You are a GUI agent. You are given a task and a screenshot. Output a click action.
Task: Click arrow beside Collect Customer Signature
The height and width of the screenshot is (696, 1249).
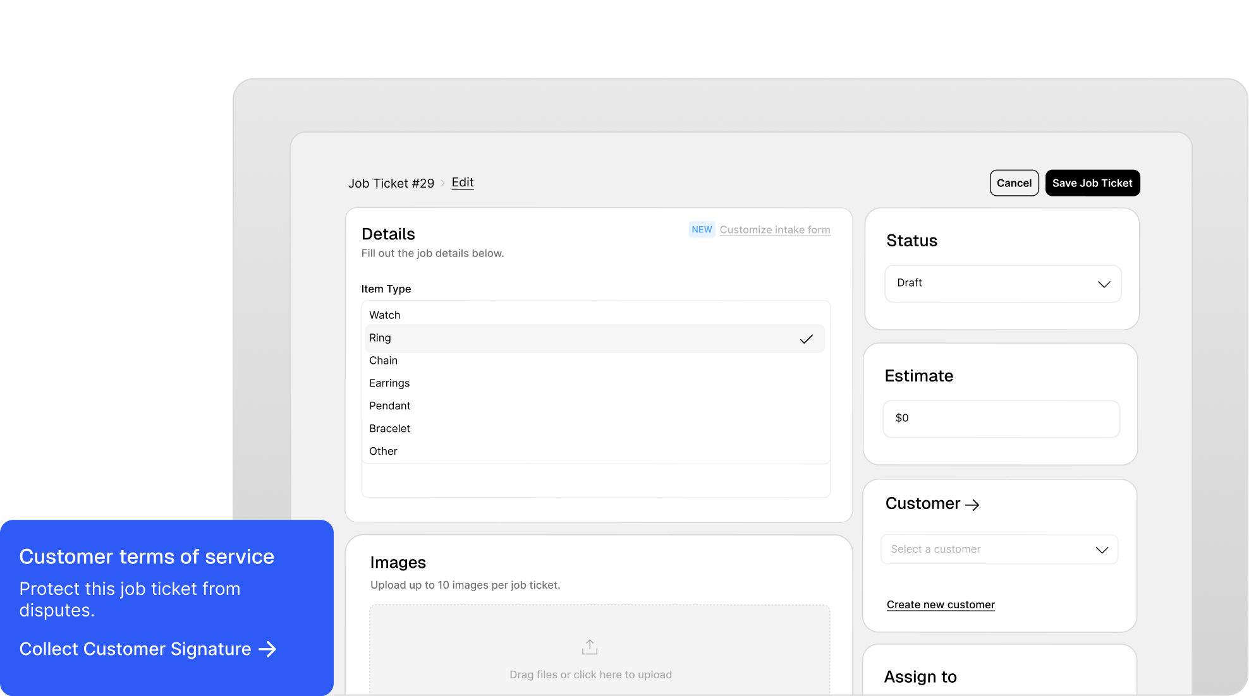(268, 649)
